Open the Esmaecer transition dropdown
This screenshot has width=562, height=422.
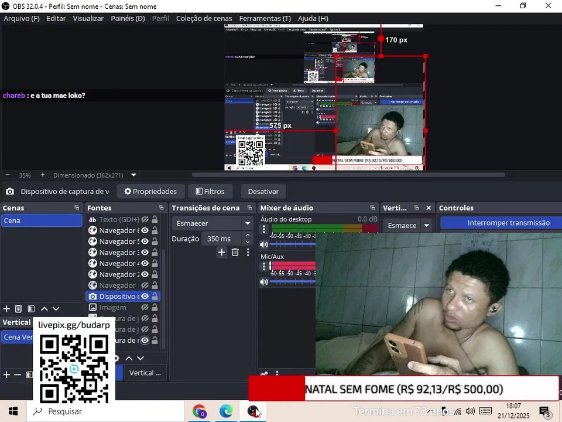click(x=212, y=223)
